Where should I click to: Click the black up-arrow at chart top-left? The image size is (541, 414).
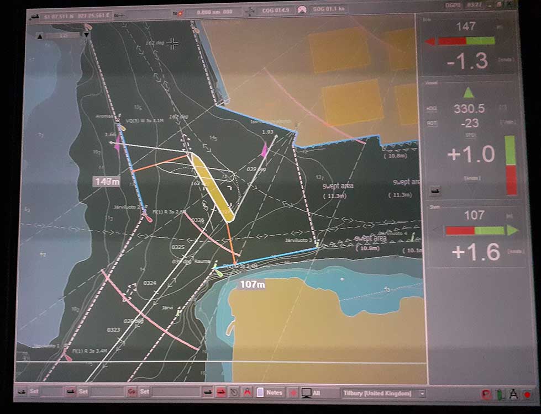coord(40,36)
